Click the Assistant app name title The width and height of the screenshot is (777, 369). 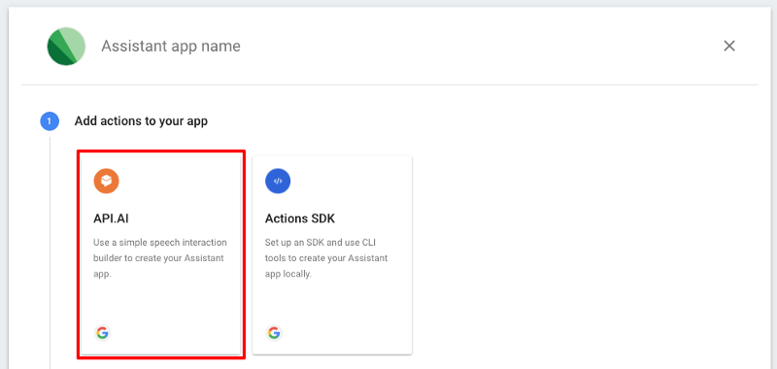tap(171, 46)
